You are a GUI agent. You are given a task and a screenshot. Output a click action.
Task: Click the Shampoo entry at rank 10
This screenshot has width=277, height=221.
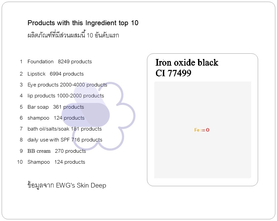[56, 162]
